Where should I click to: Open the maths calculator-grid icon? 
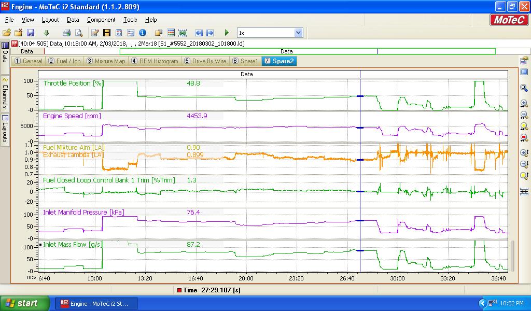119,33
